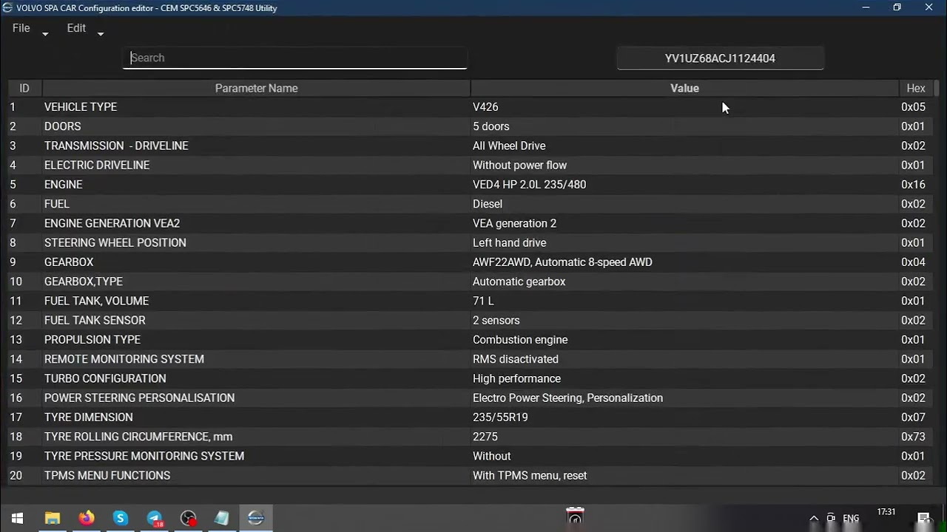The height and width of the screenshot is (532, 947).
Task: Sort by the Value column header
Action: (684, 88)
